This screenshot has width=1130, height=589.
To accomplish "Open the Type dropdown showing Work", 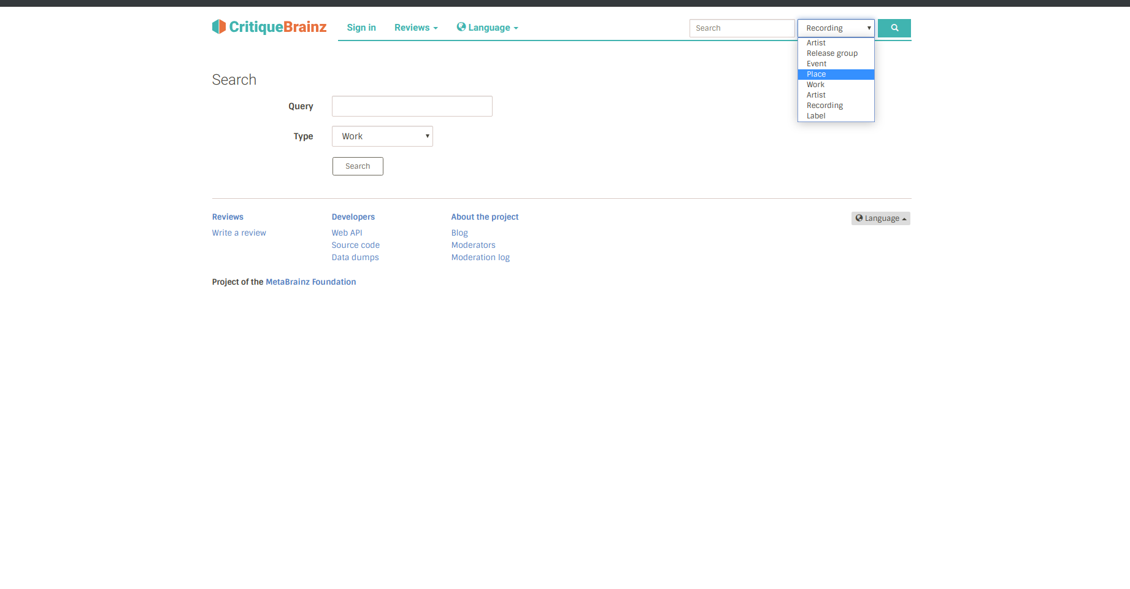I will 382,136.
